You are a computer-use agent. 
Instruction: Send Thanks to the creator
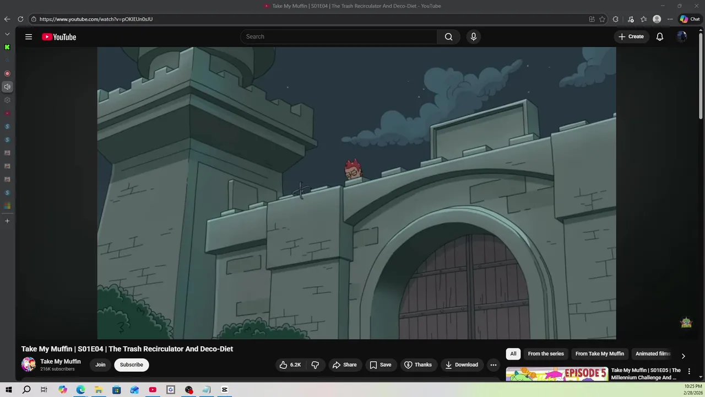tap(417, 364)
